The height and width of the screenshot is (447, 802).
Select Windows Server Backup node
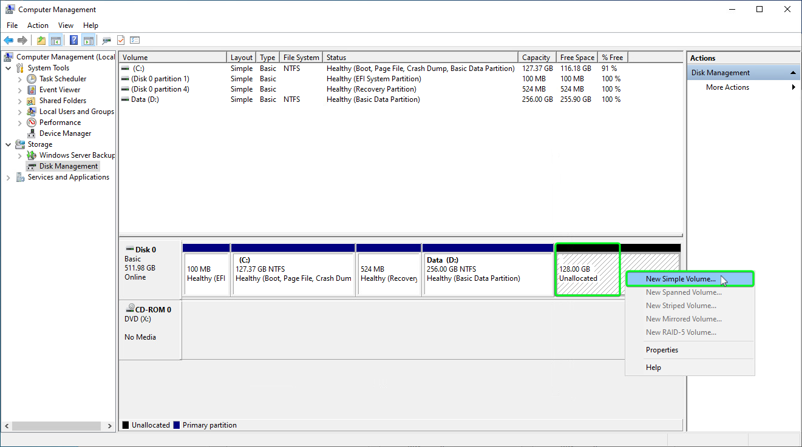pos(77,155)
